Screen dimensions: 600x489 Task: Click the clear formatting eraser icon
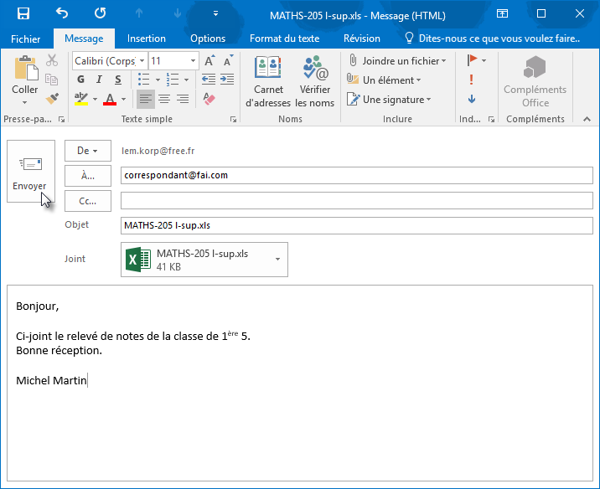coord(209,99)
